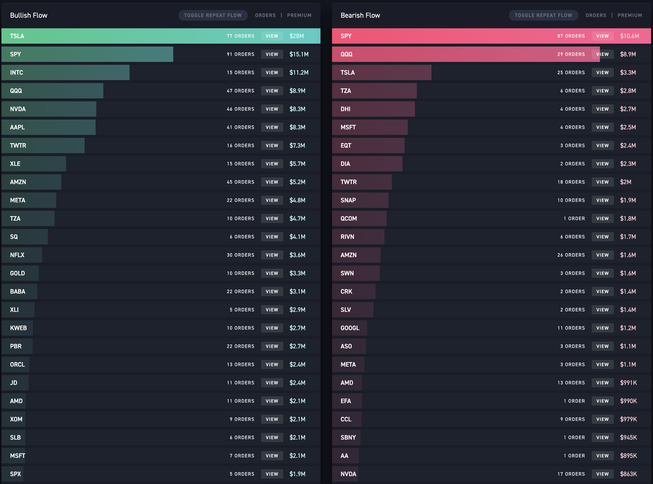View bullish NVDA order details
The width and height of the screenshot is (653, 484).
tap(272, 109)
